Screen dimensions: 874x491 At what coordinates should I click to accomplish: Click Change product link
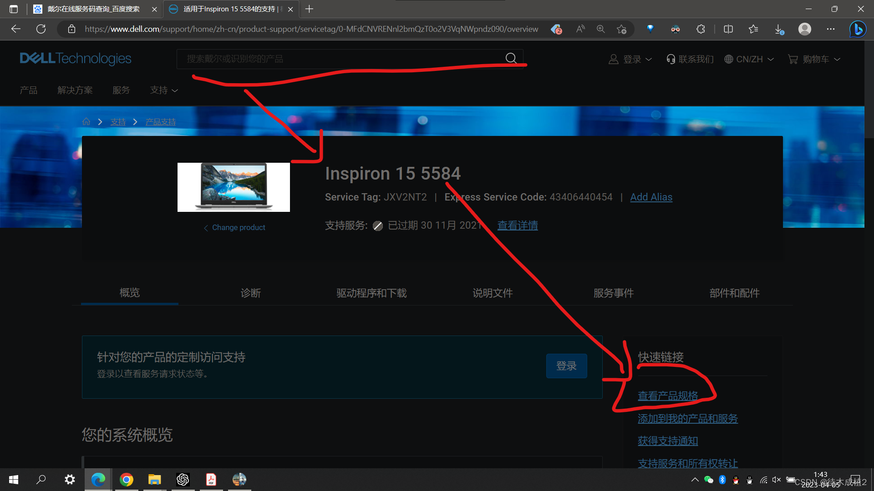234,227
